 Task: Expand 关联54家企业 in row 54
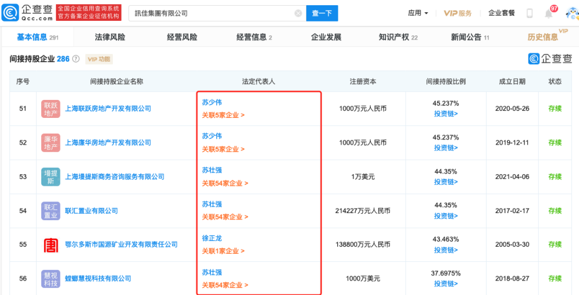(x=225, y=217)
